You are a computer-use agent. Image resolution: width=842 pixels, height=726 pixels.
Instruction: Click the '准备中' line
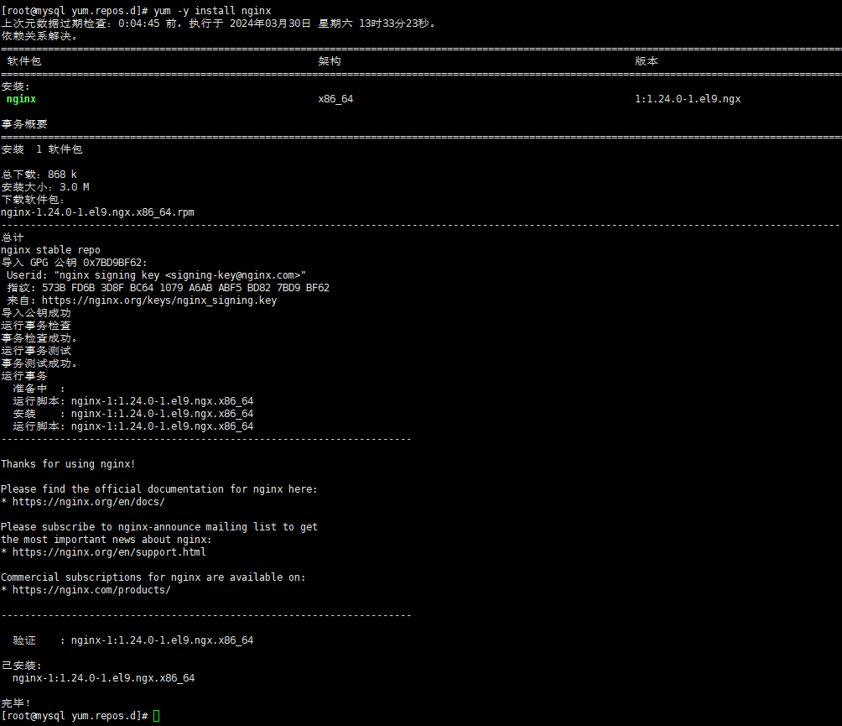point(39,389)
